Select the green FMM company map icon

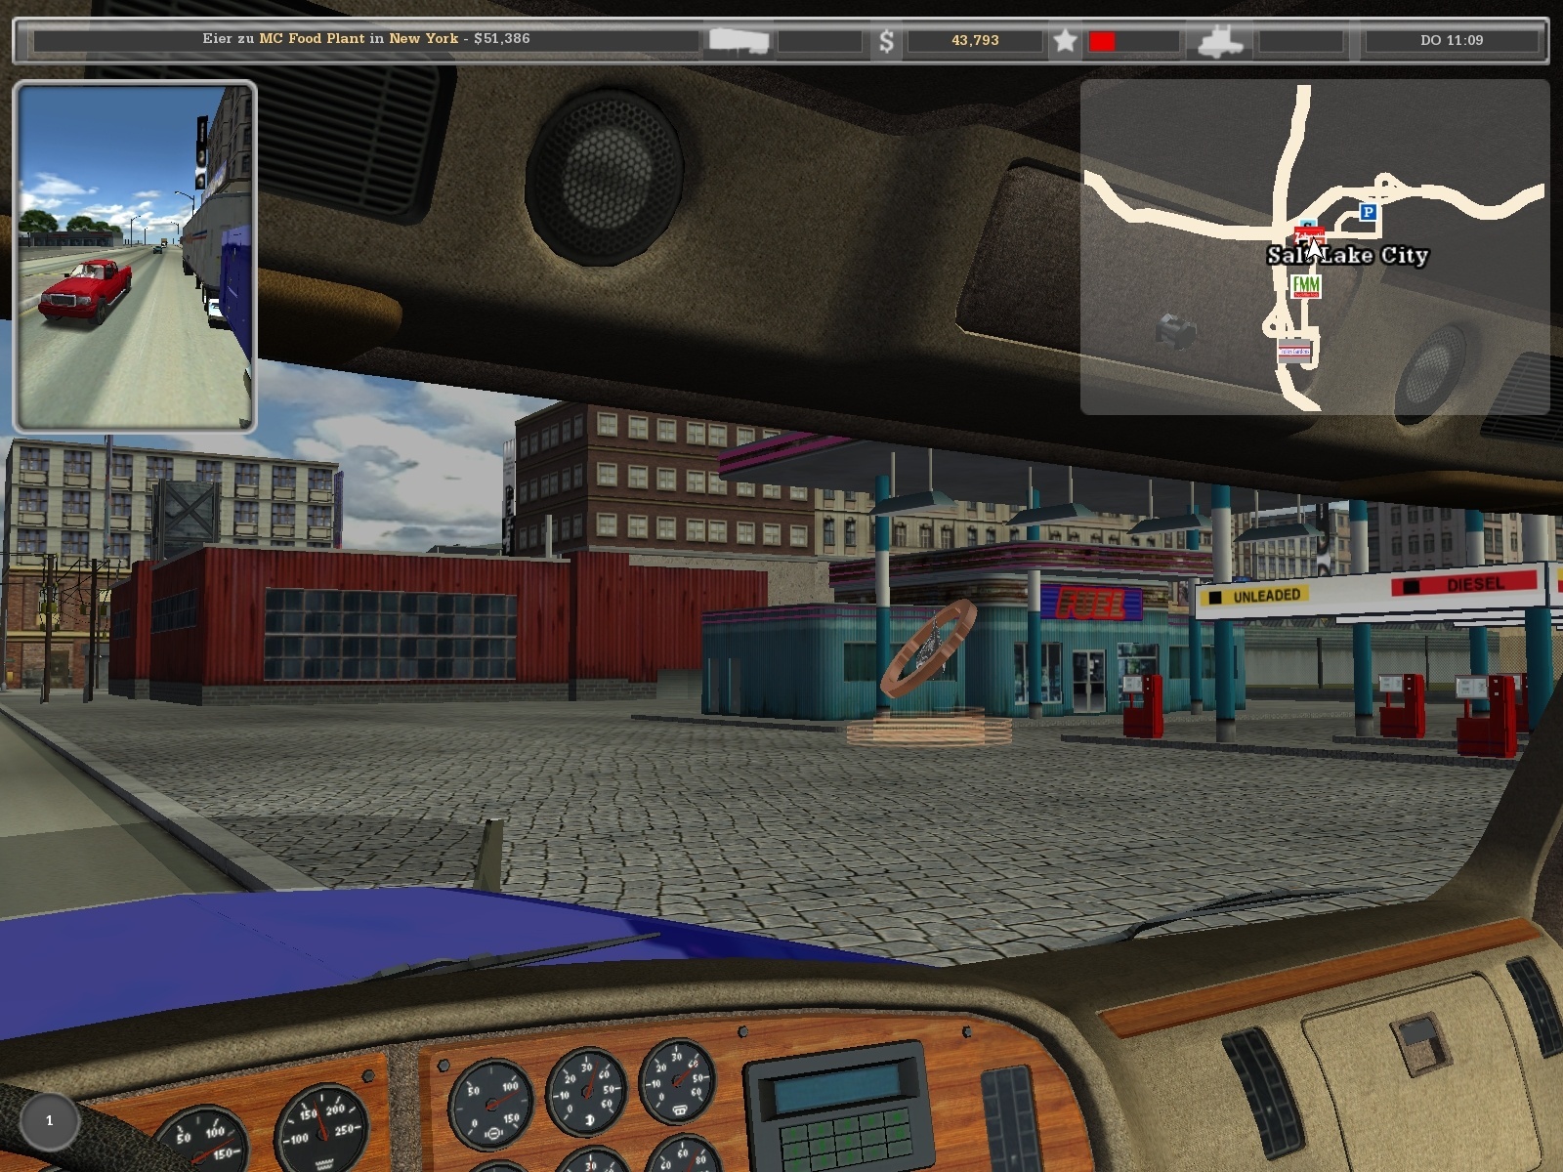coord(1306,286)
